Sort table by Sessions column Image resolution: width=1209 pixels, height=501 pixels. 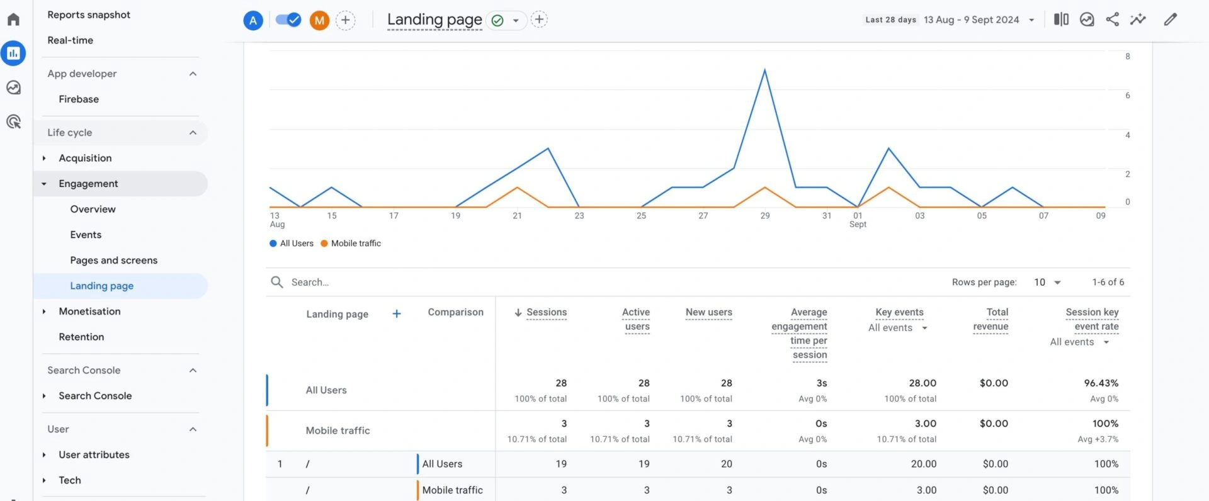coord(546,312)
